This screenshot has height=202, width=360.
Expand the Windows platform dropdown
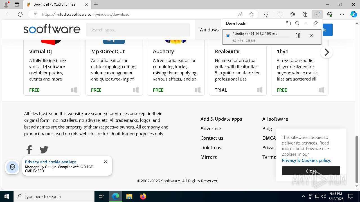(x=210, y=30)
